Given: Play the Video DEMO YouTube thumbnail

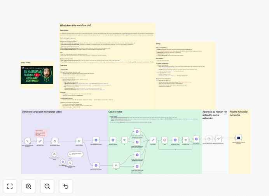Looking at the screenshot, I should coord(37,75).
